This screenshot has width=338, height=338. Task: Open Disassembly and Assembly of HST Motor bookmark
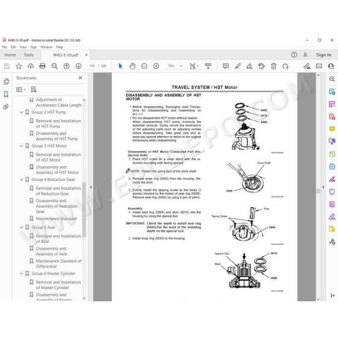click(x=57, y=170)
